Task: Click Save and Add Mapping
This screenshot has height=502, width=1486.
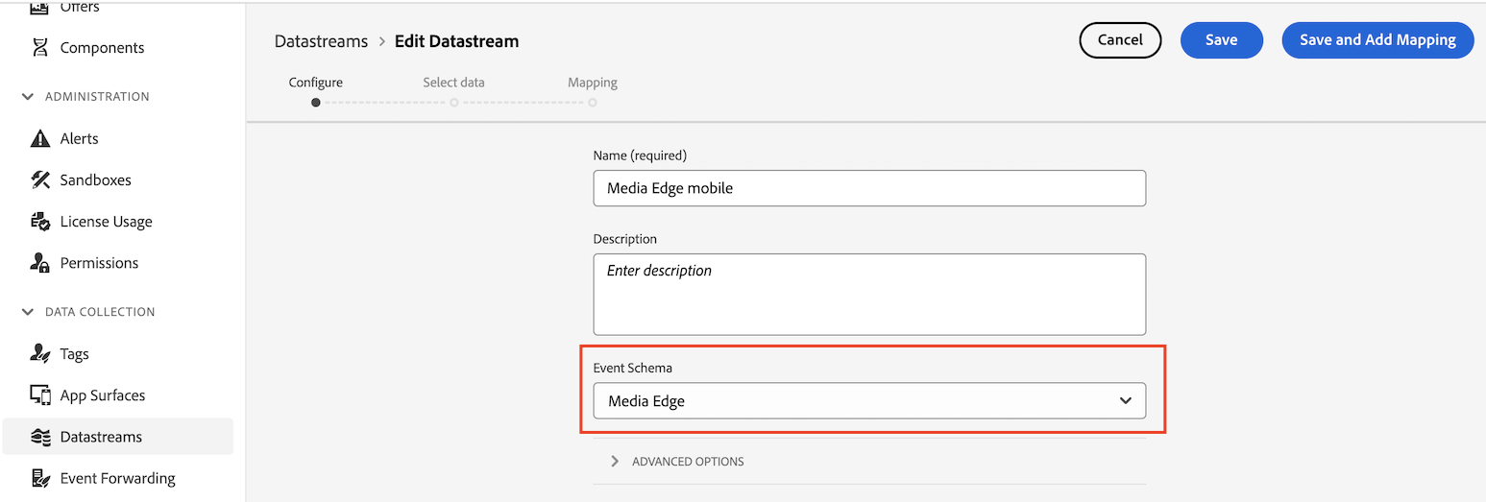Action: tap(1377, 40)
